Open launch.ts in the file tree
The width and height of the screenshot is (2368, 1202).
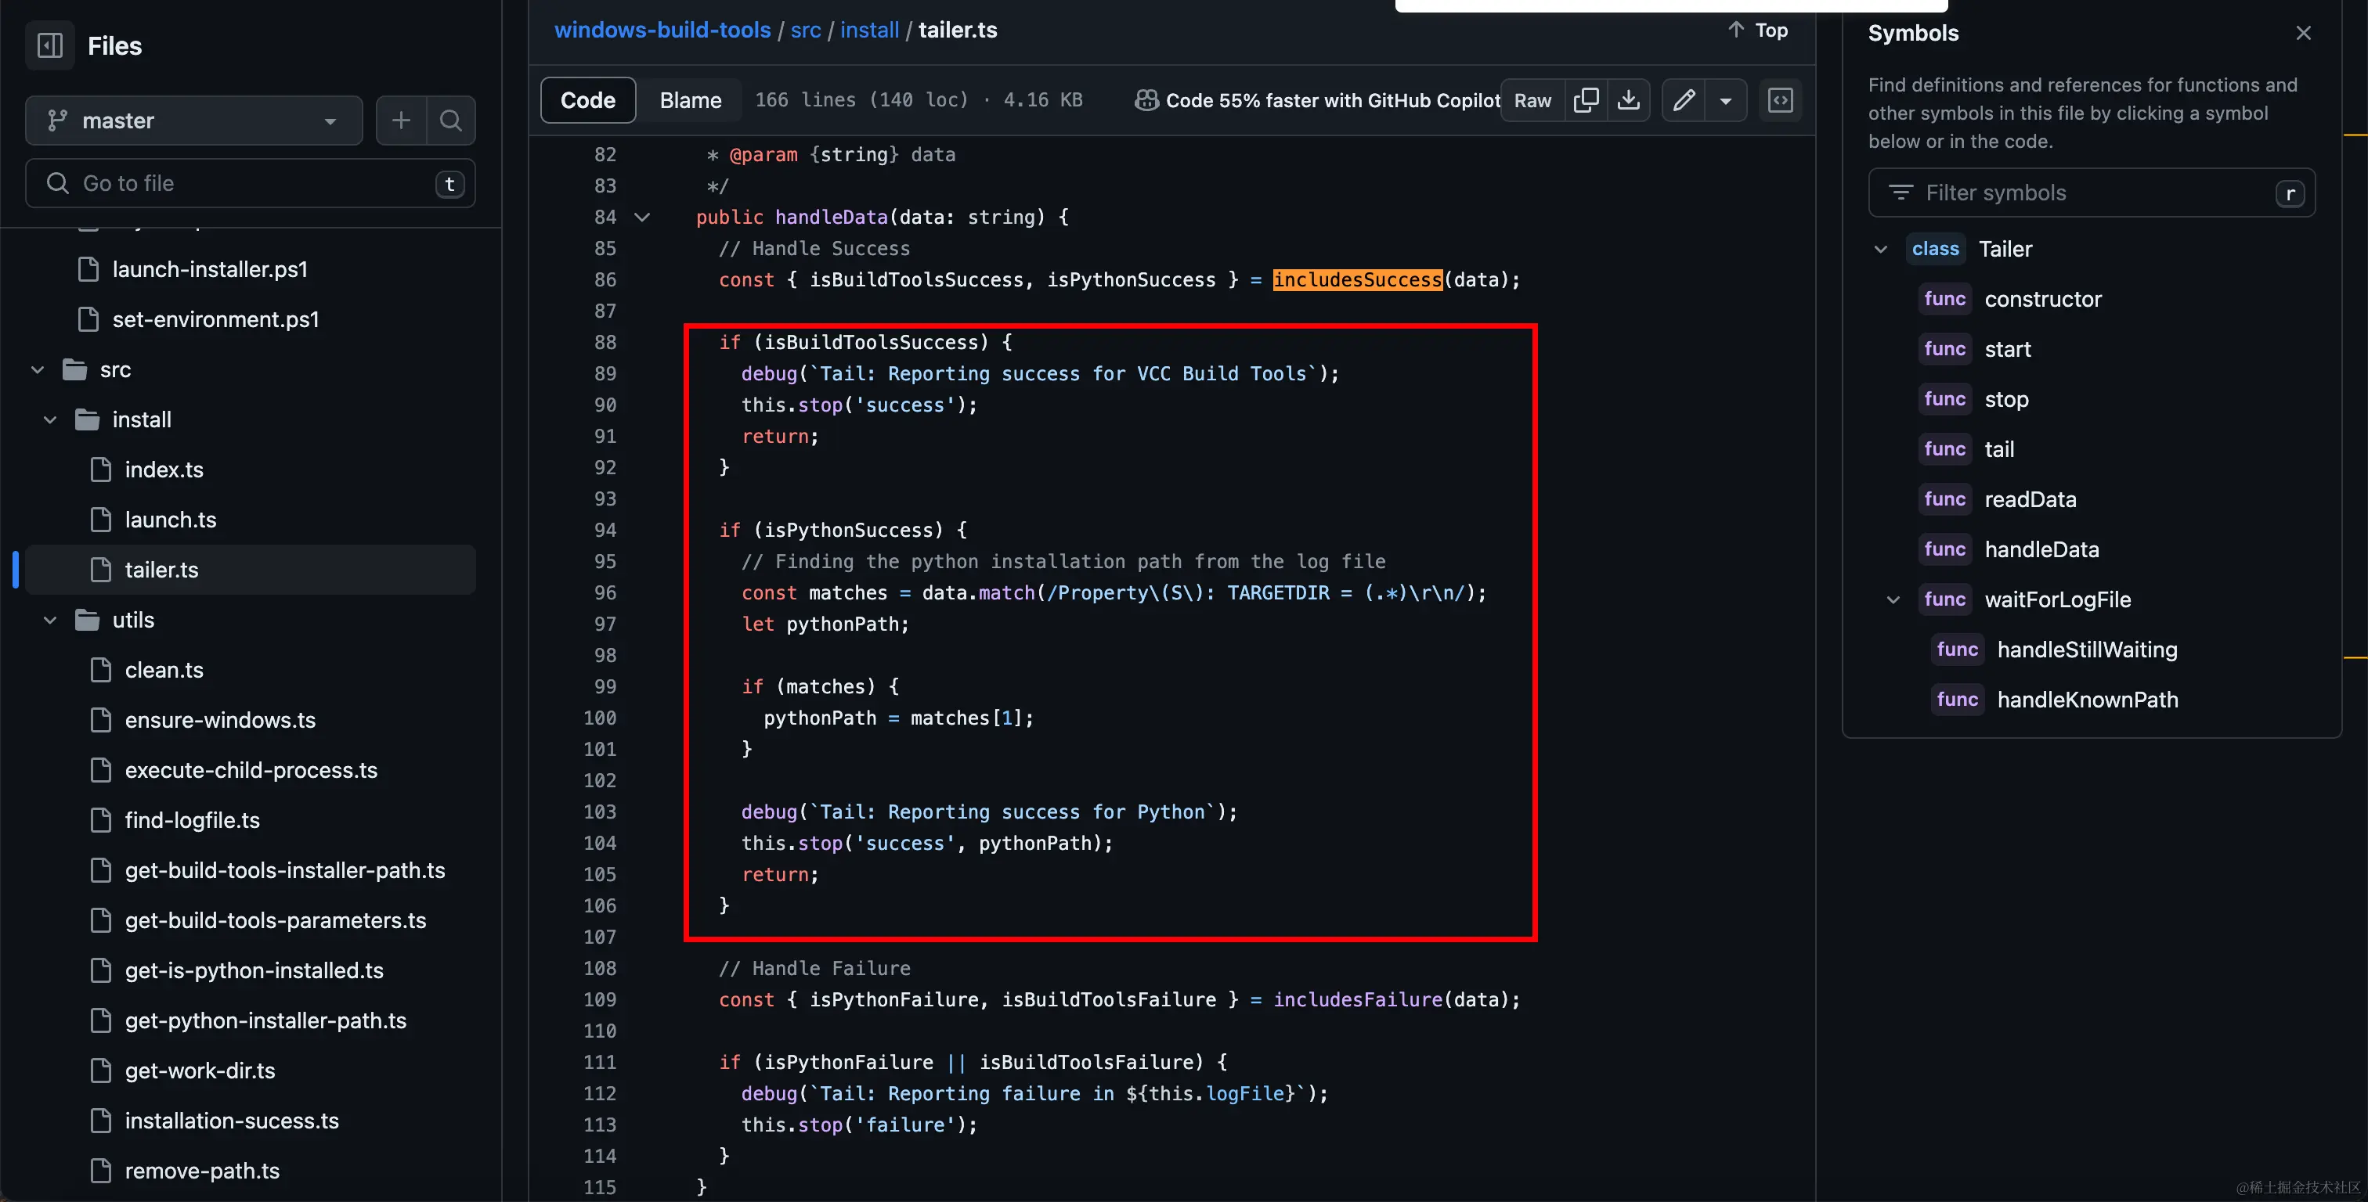pyautogui.click(x=171, y=520)
